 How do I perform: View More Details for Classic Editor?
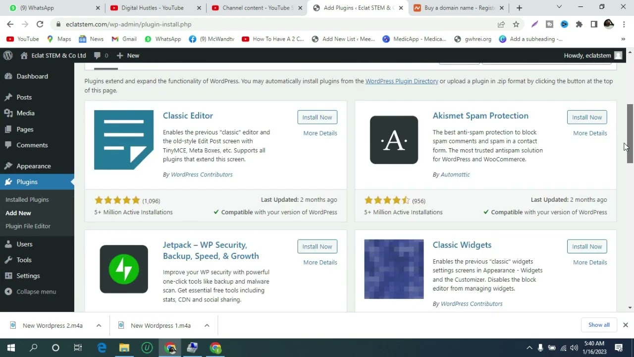(x=320, y=133)
